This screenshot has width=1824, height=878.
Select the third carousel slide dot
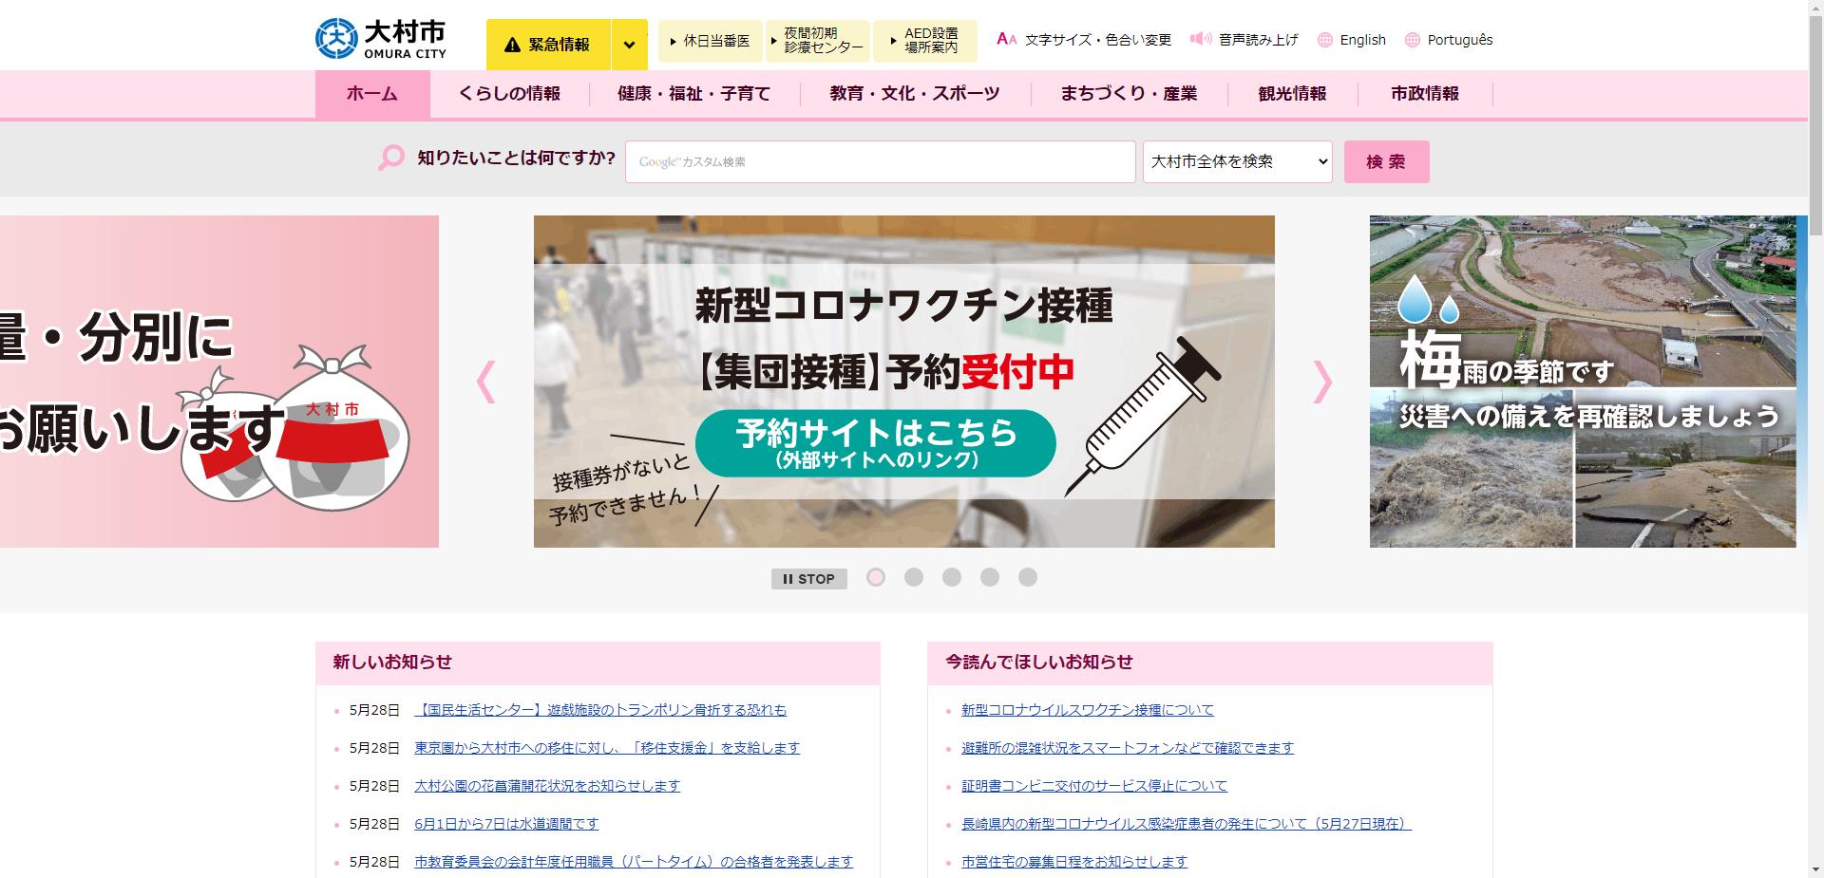point(952,577)
